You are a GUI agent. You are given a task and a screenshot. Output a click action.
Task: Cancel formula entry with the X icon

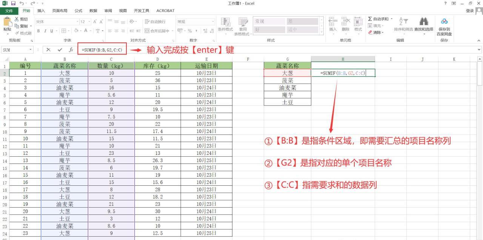pos(49,50)
